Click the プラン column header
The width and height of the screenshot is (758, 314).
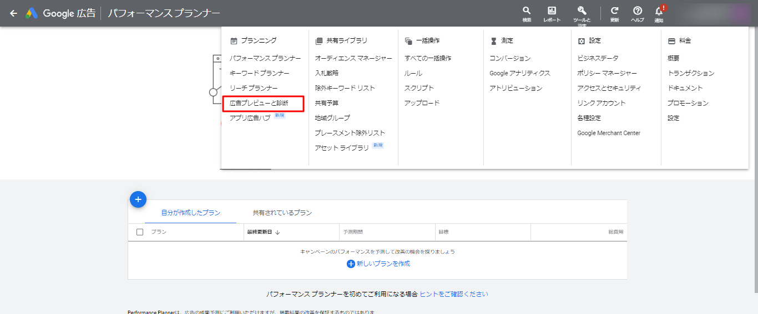click(159, 232)
